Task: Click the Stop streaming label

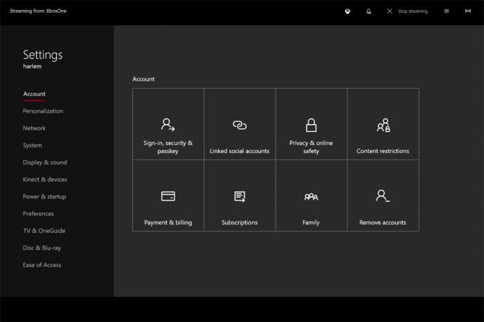Action: pyautogui.click(x=413, y=11)
